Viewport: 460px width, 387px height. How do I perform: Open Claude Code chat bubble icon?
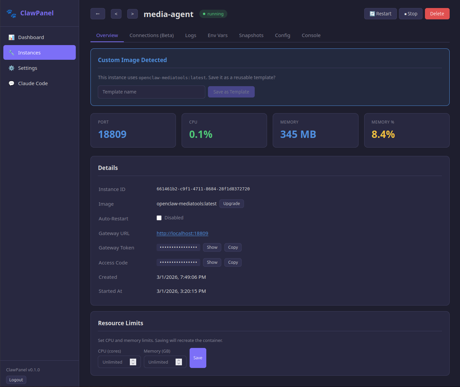[x=11, y=83]
